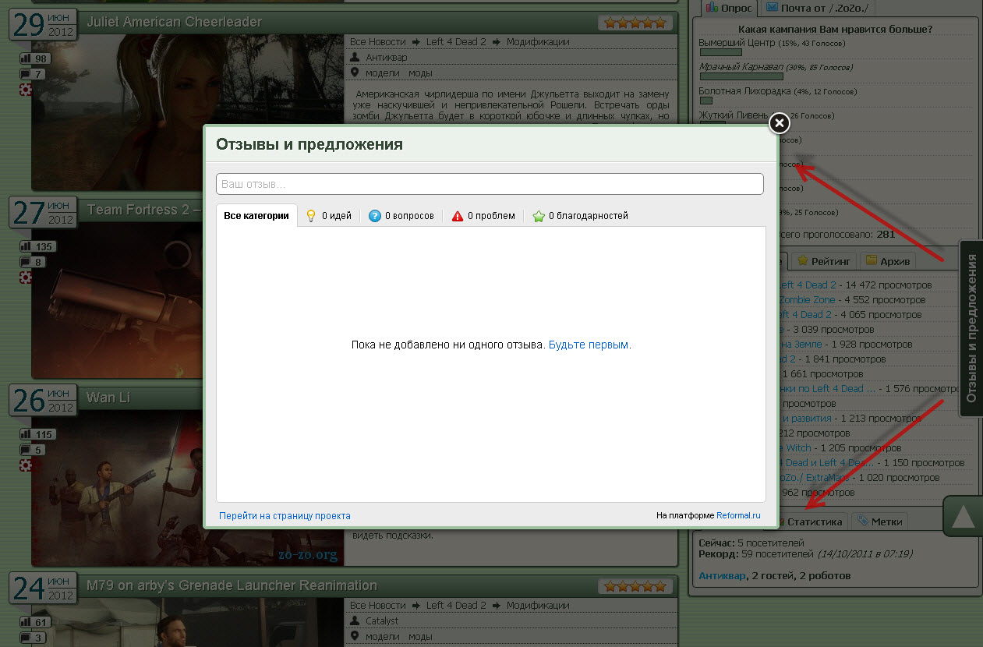The height and width of the screenshot is (647, 983).
Task: Click the green star thanks icon
Action: point(539,216)
